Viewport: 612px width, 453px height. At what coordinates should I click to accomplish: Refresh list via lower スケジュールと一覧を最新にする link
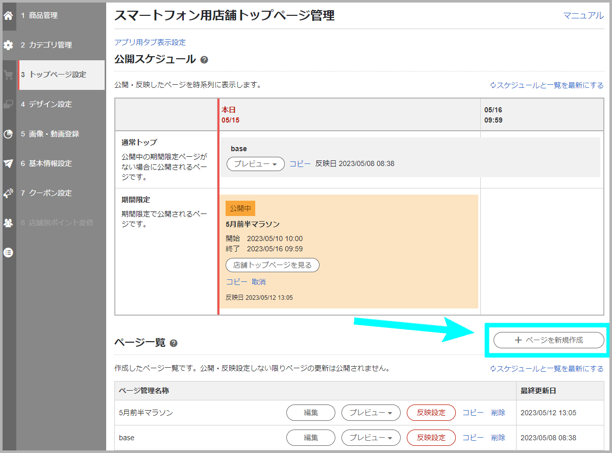(x=547, y=369)
